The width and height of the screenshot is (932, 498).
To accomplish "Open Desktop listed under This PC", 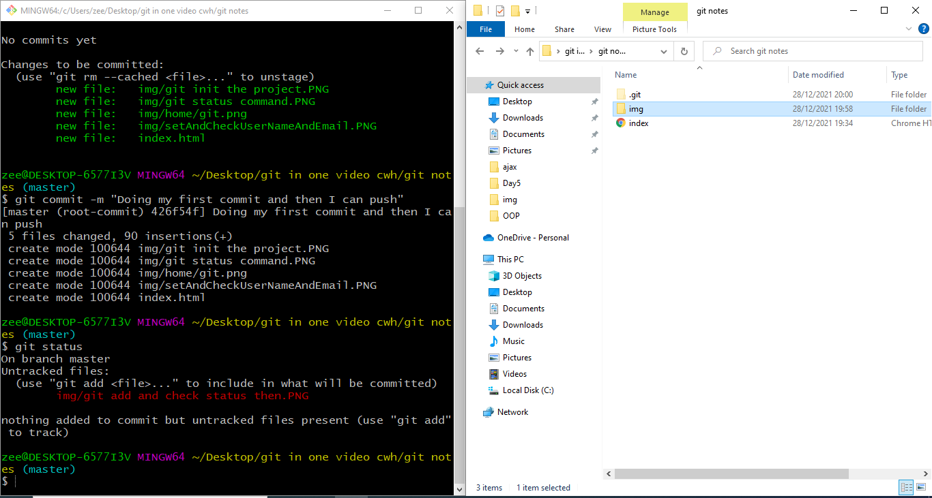I will [517, 292].
